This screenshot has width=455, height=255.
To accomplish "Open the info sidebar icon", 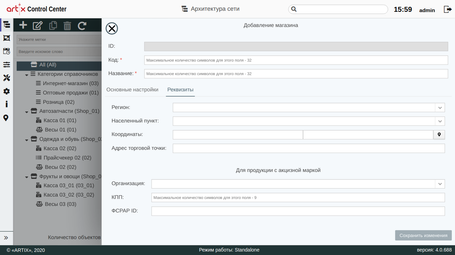I will click(7, 104).
